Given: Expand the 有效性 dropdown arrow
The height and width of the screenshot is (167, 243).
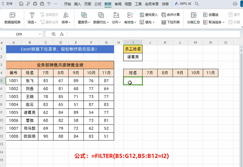Looking at the screenshot, I should tap(135, 22).
